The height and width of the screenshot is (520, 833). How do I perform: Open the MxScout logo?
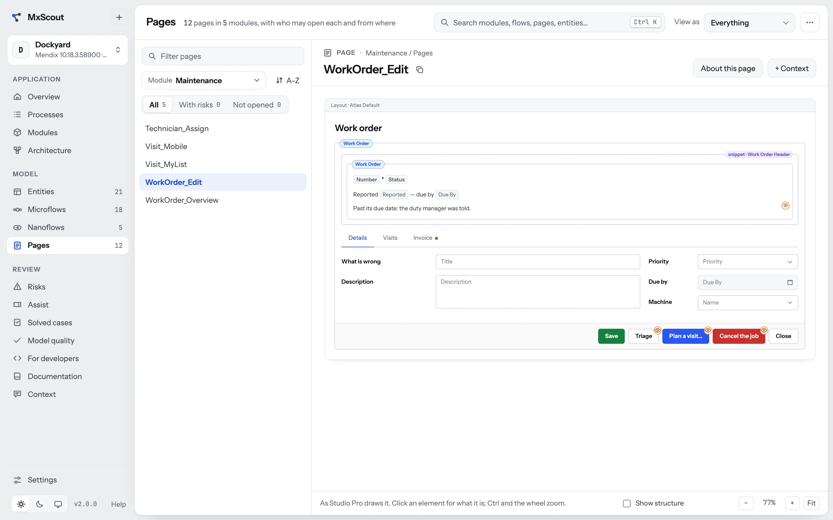pyautogui.click(x=16, y=17)
